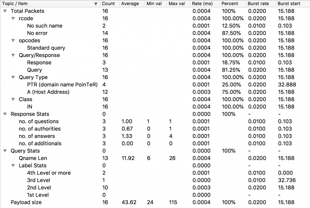Select the no. of questions row

click(x=155, y=121)
